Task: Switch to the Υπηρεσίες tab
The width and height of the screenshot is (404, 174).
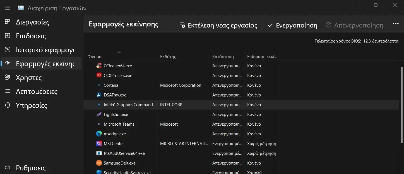Action: click(41, 105)
